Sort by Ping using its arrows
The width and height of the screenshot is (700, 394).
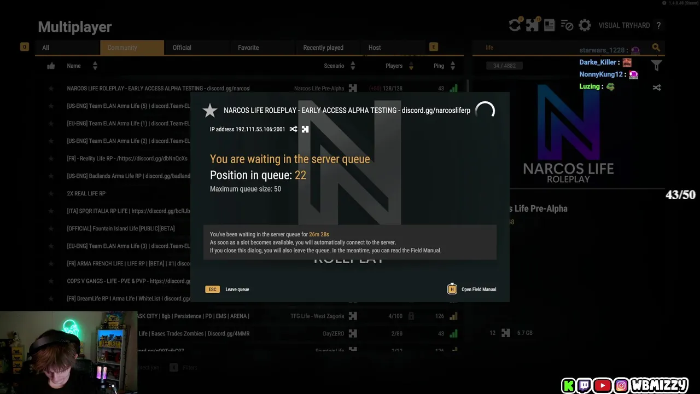453,66
